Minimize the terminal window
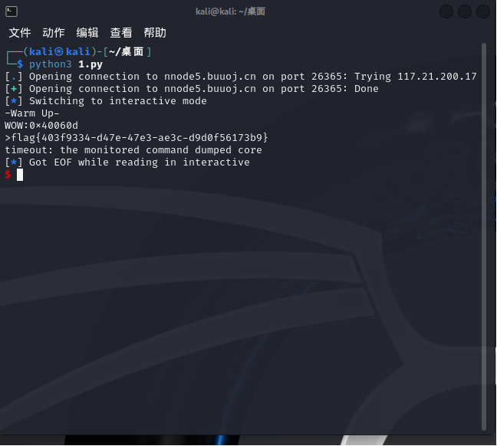The height and width of the screenshot is (446, 497). coord(447,11)
